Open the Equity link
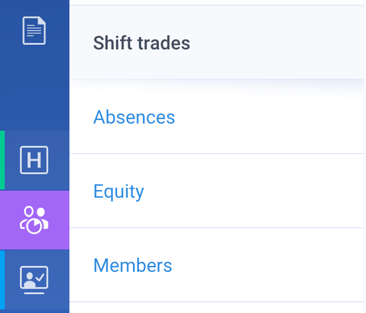366x313 pixels. [x=119, y=192]
